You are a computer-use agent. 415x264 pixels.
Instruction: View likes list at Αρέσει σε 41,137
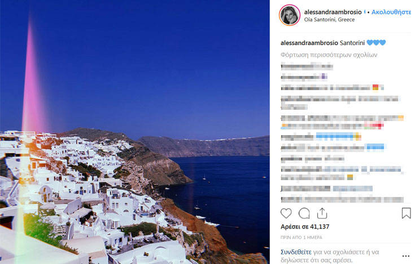(x=305, y=227)
